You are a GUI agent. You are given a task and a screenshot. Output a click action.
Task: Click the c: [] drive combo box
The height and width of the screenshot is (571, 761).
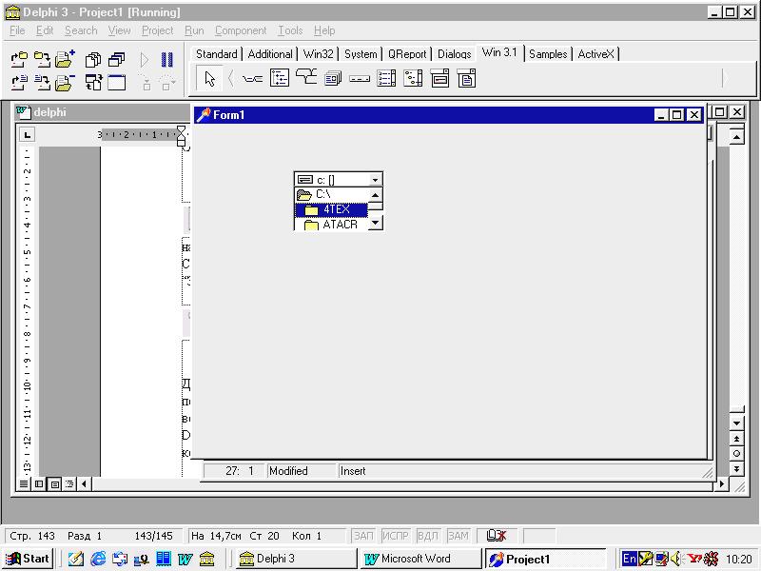[339, 180]
